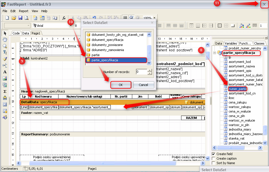Viewport: 269px width, 172px height.
Task: Switch to the Code tab
Action: [16, 33]
